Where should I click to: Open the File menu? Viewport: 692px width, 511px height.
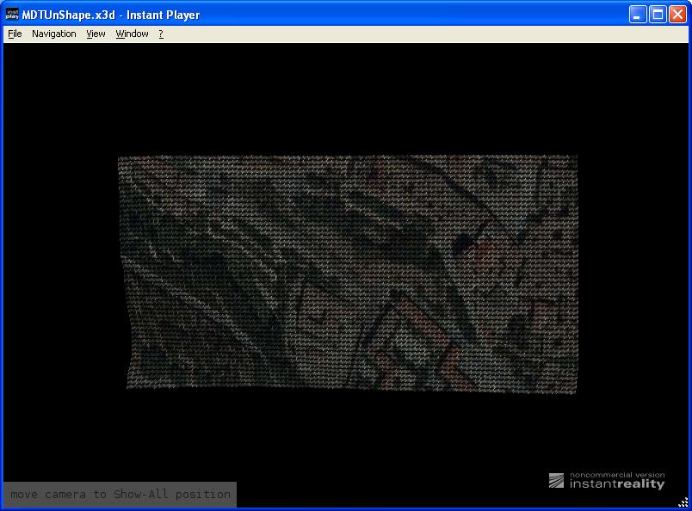click(15, 34)
